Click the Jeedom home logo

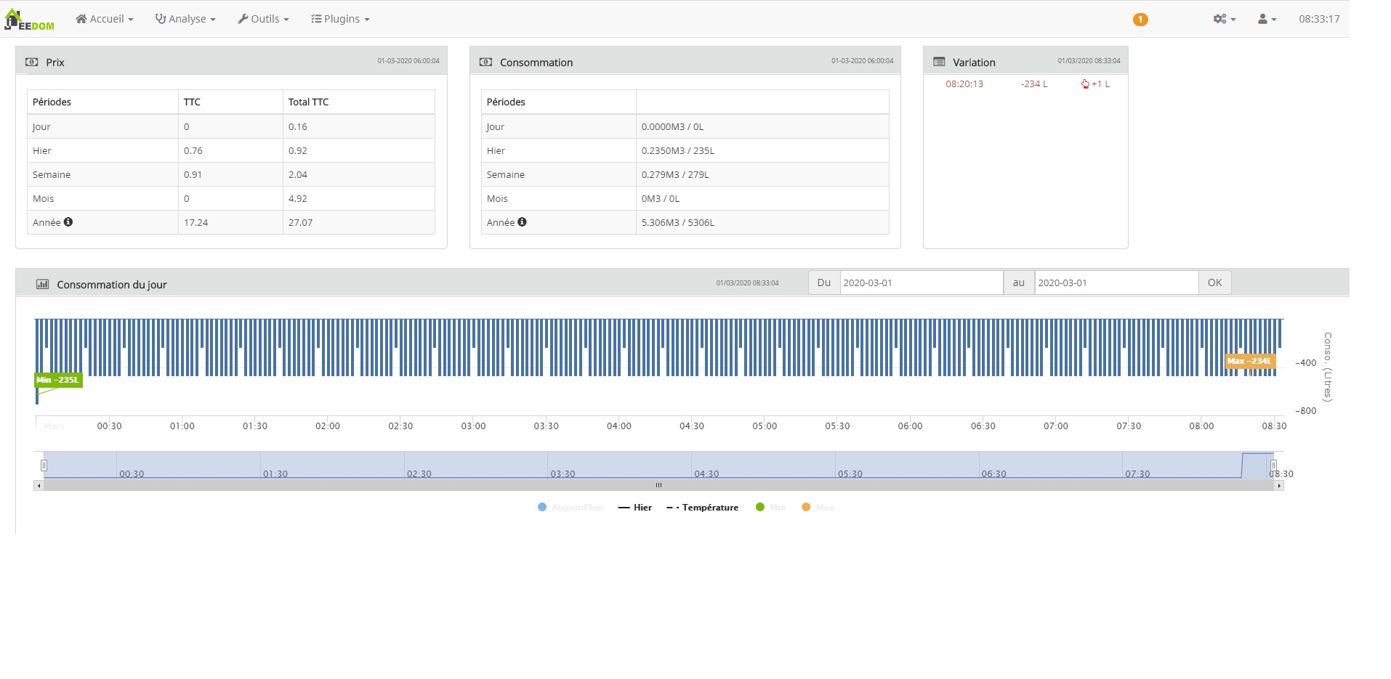[x=29, y=20]
